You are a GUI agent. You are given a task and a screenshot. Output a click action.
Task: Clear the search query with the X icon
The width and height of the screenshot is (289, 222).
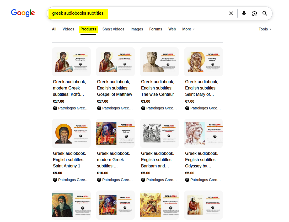[231, 13]
